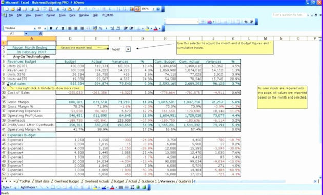
Task: Click the Line Style icon in the Drawing toolbar
Action: pyautogui.click(x=121, y=187)
